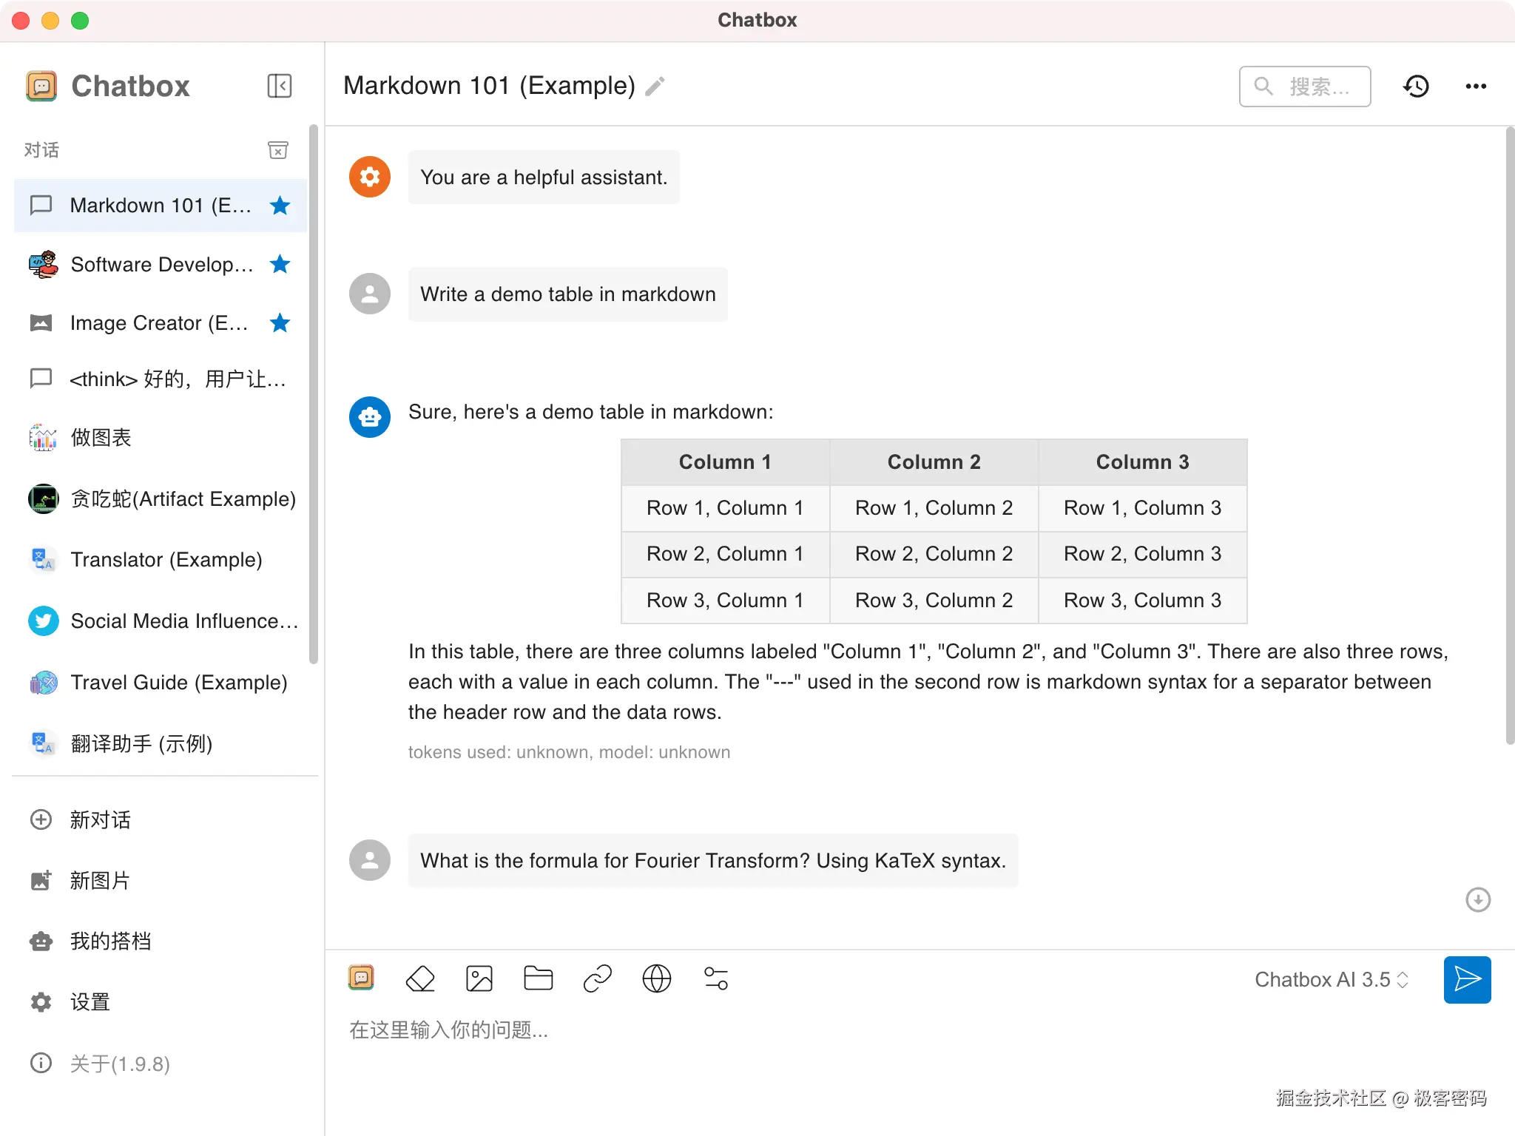The width and height of the screenshot is (1515, 1136).
Task: Click the link attachment icon
Action: pos(597,978)
